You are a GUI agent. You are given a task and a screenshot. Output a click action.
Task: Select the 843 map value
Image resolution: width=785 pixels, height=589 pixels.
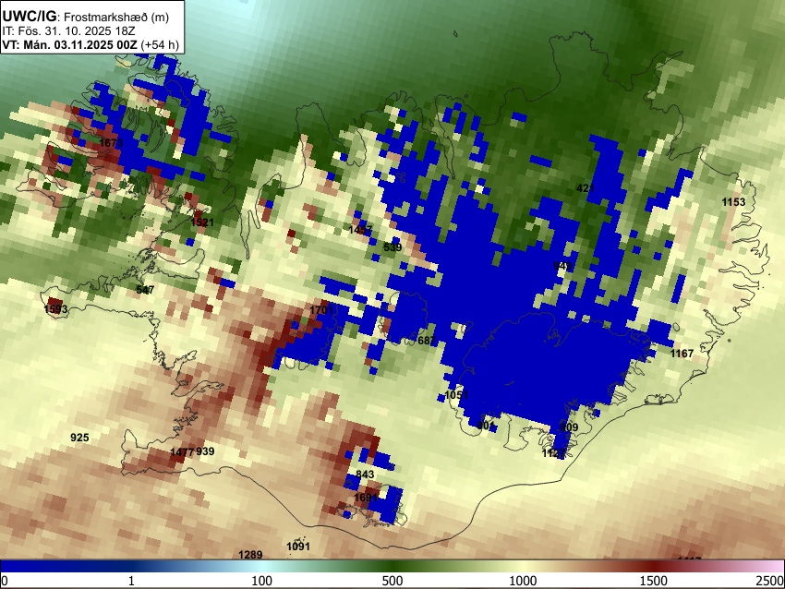[x=365, y=475]
